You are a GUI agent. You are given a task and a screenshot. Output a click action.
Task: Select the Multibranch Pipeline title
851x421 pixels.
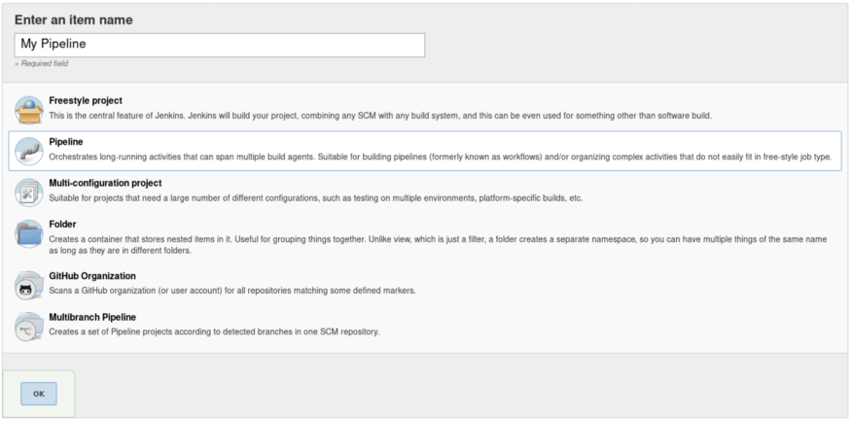tap(92, 317)
